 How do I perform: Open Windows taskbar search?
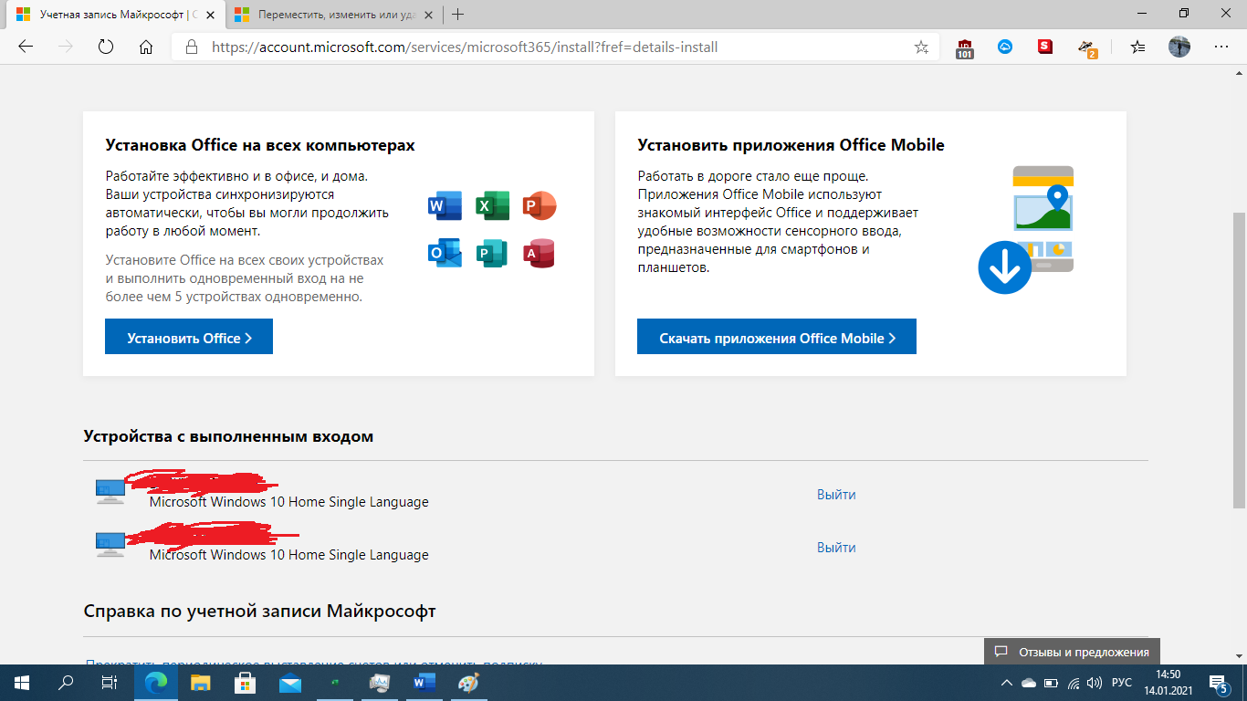click(x=66, y=683)
